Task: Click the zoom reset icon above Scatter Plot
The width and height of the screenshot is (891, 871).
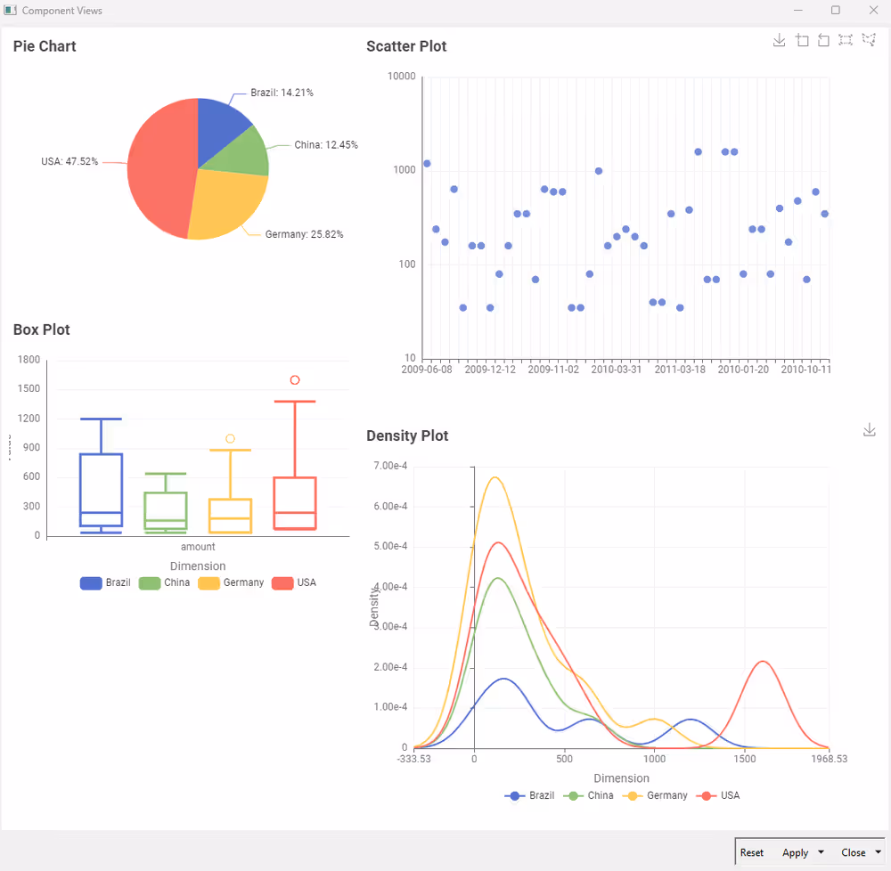Action: tap(823, 40)
